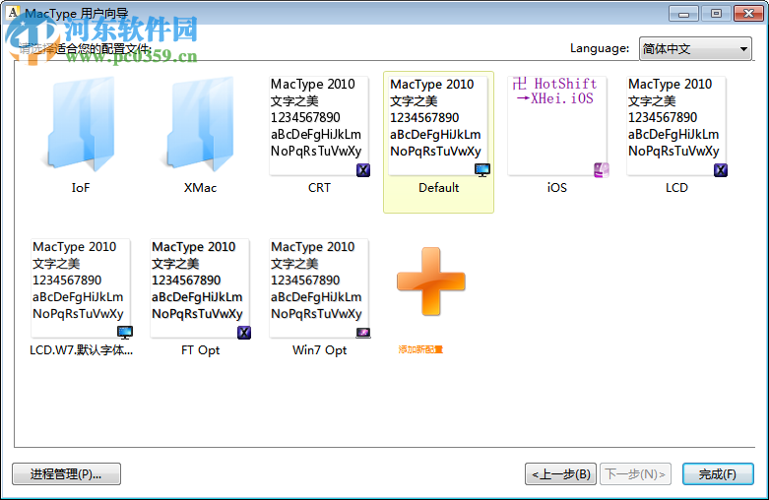Click the Win7 Opt name label
This screenshot has height=500, width=769.
(319, 350)
